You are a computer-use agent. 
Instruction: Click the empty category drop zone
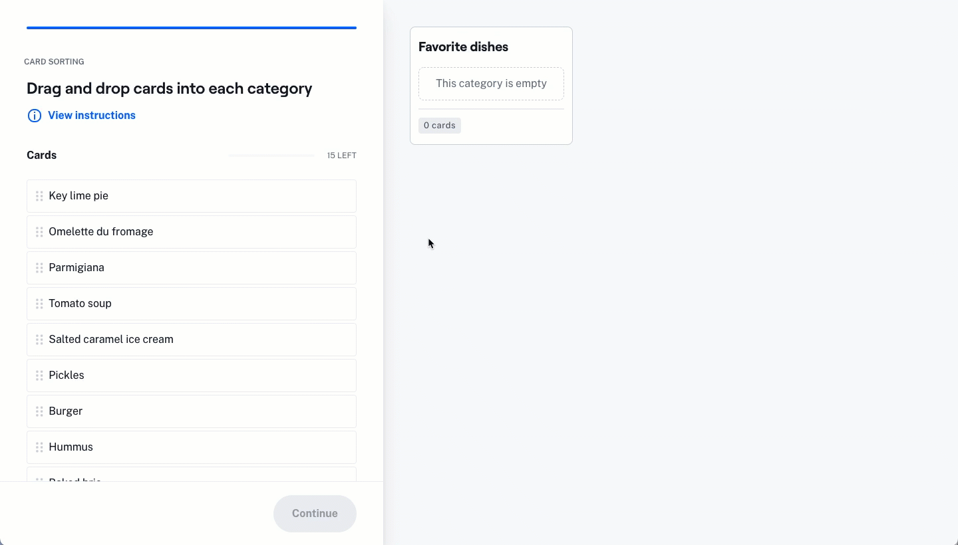491,84
